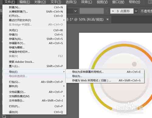
Task: Choose 存储选中的切片... menu item
Action: click(x=34, y=52)
